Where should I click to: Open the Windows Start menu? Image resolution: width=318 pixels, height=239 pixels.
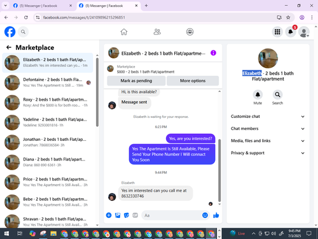(x=6, y=234)
